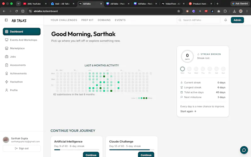This screenshot has width=251, height=157.
Task: Click Sarthak Gupta user avatar
Action: coord(6,140)
